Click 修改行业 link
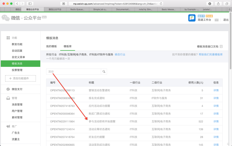 click(120, 54)
